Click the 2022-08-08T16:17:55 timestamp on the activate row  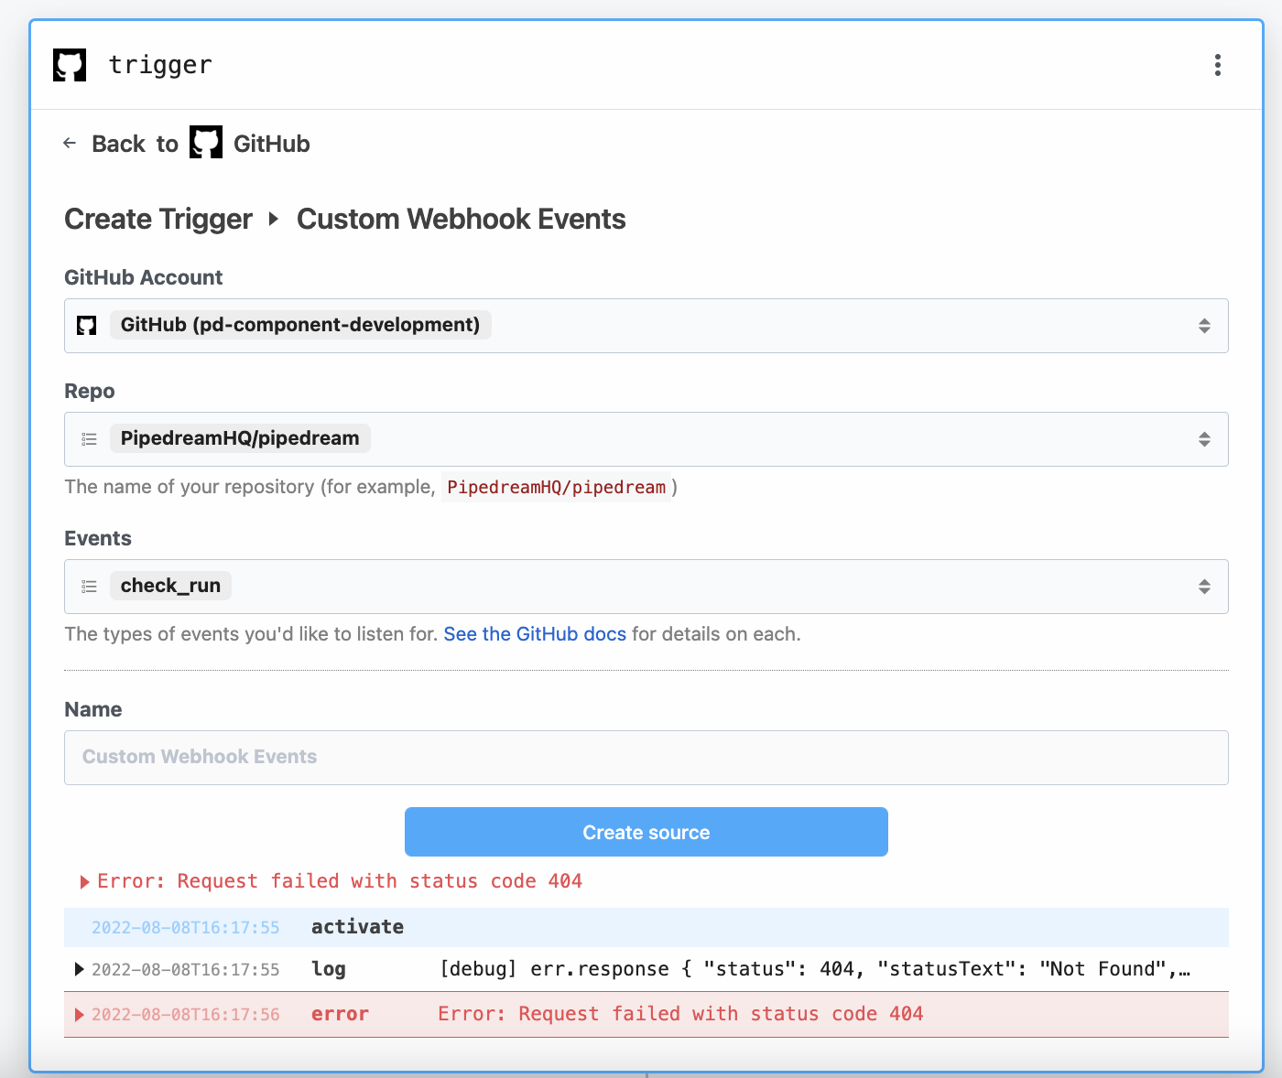(x=186, y=927)
